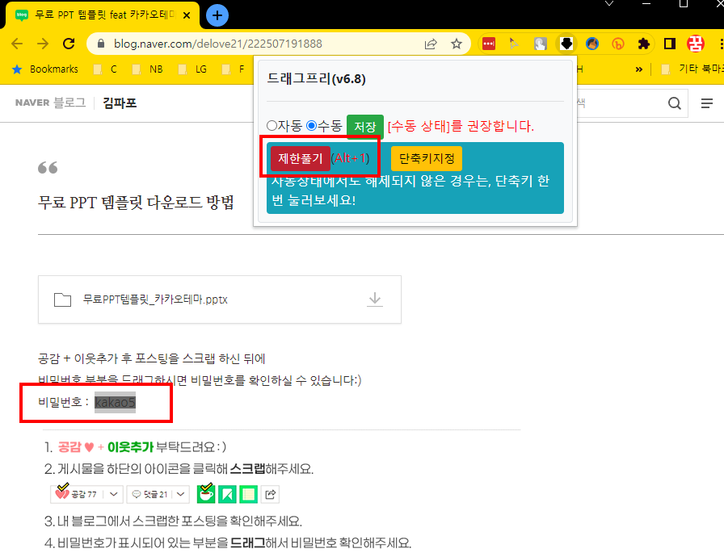Screen dimensions: 724x557
Task: Click the 무료 PPT 템플릿 다운로드 방법 heading
Action: pyautogui.click(x=136, y=202)
